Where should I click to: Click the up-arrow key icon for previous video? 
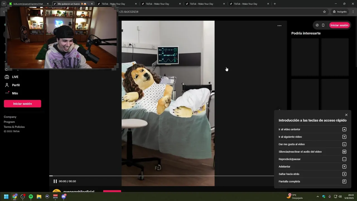344,129
